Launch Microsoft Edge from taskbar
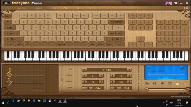Screen dimensions: 191x107 pos(13,101)
